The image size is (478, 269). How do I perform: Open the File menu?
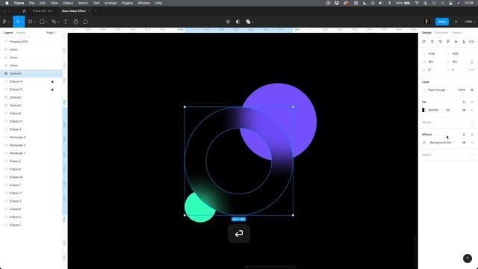pyautogui.click(x=31, y=3)
